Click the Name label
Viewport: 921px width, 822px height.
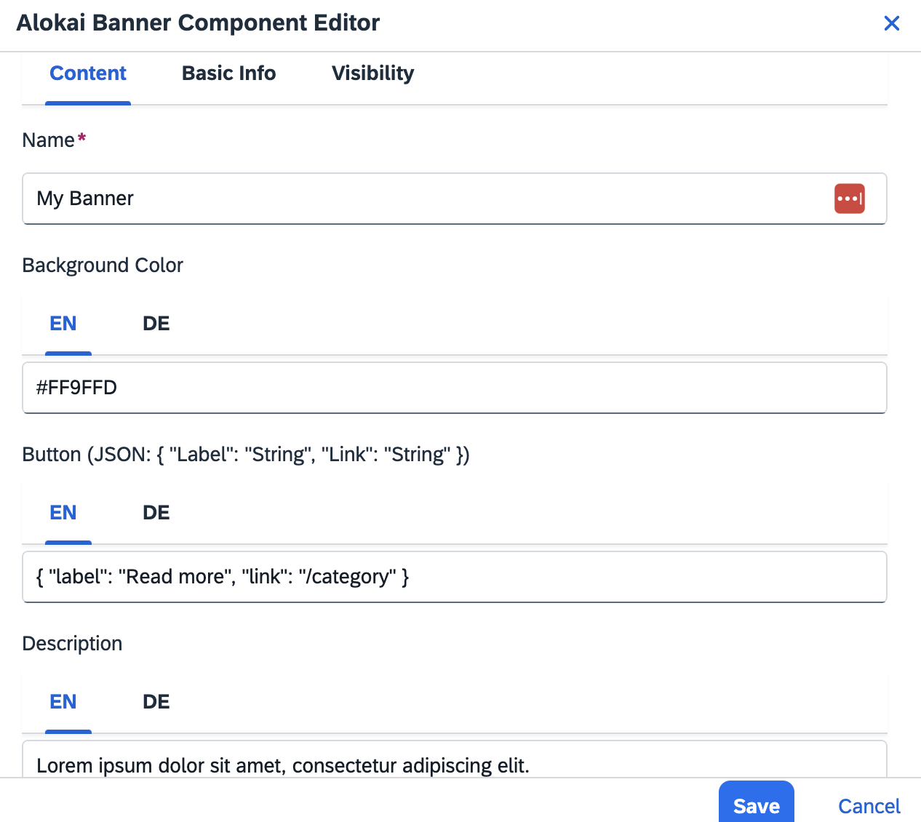click(55, 140)
